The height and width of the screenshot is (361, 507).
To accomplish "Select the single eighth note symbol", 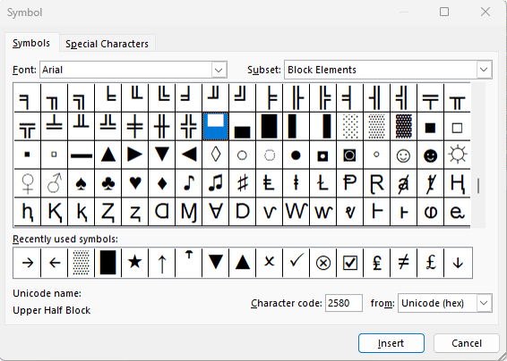I will pos(188,183).
